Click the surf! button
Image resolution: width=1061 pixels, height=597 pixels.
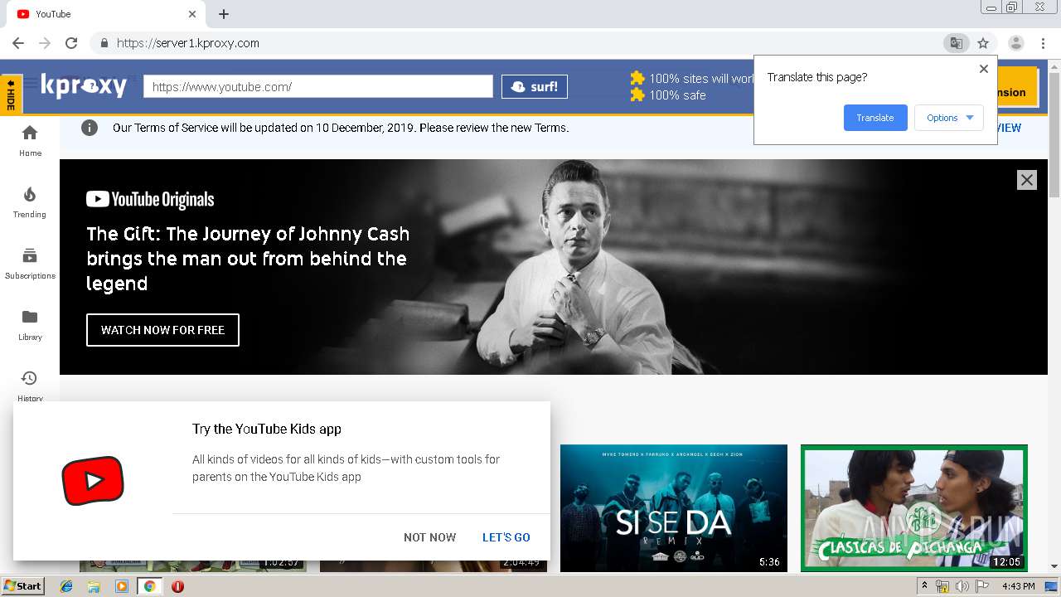coord(535,86)
